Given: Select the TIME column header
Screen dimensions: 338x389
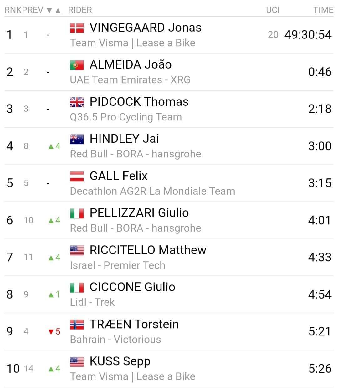Looking at the screenshot, I should [323, 10].
